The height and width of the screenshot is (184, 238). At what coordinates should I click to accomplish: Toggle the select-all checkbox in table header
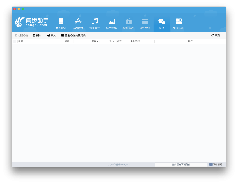click(15, 41)
